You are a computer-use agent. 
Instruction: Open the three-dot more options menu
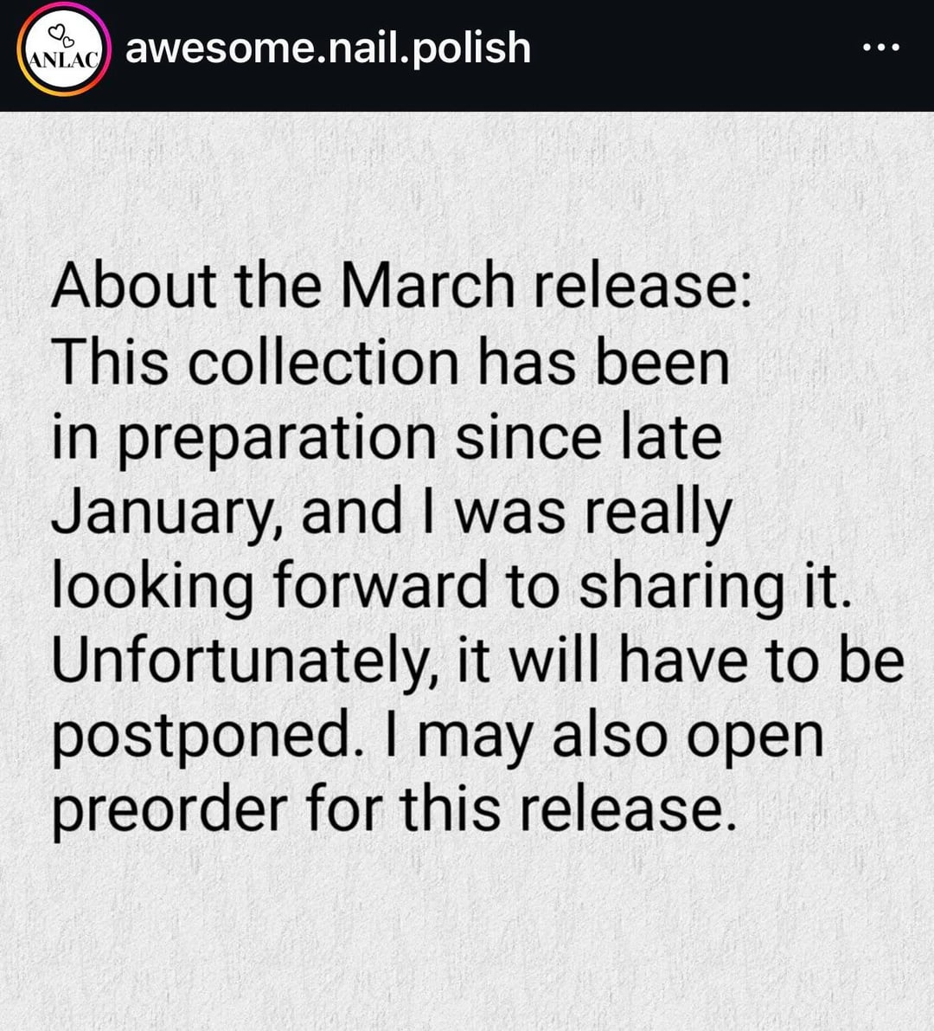pos(881,48)
